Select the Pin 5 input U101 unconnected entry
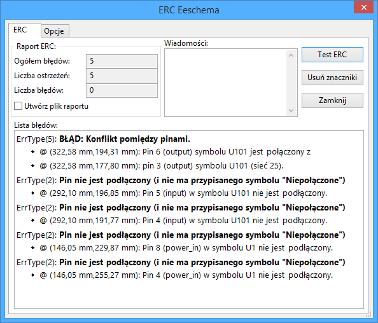 [x=183, y=193]
